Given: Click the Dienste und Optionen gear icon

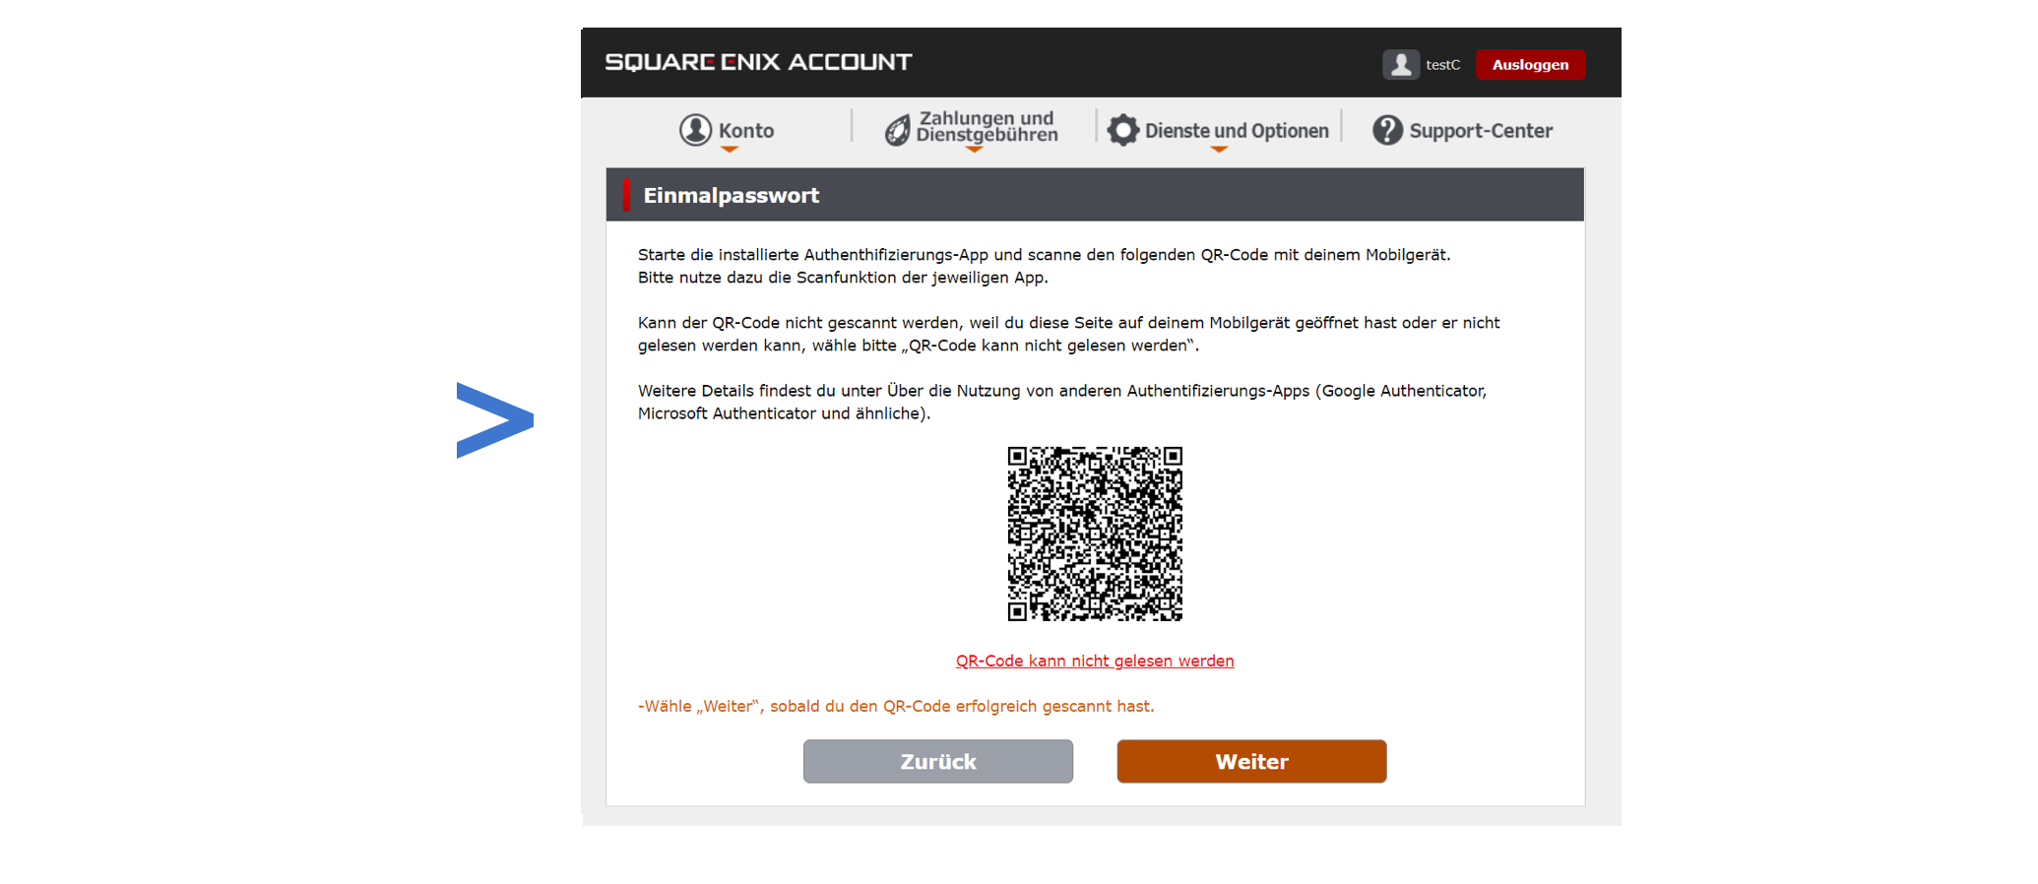Looking at the screenshot, I should click(x=1122, y=130).
